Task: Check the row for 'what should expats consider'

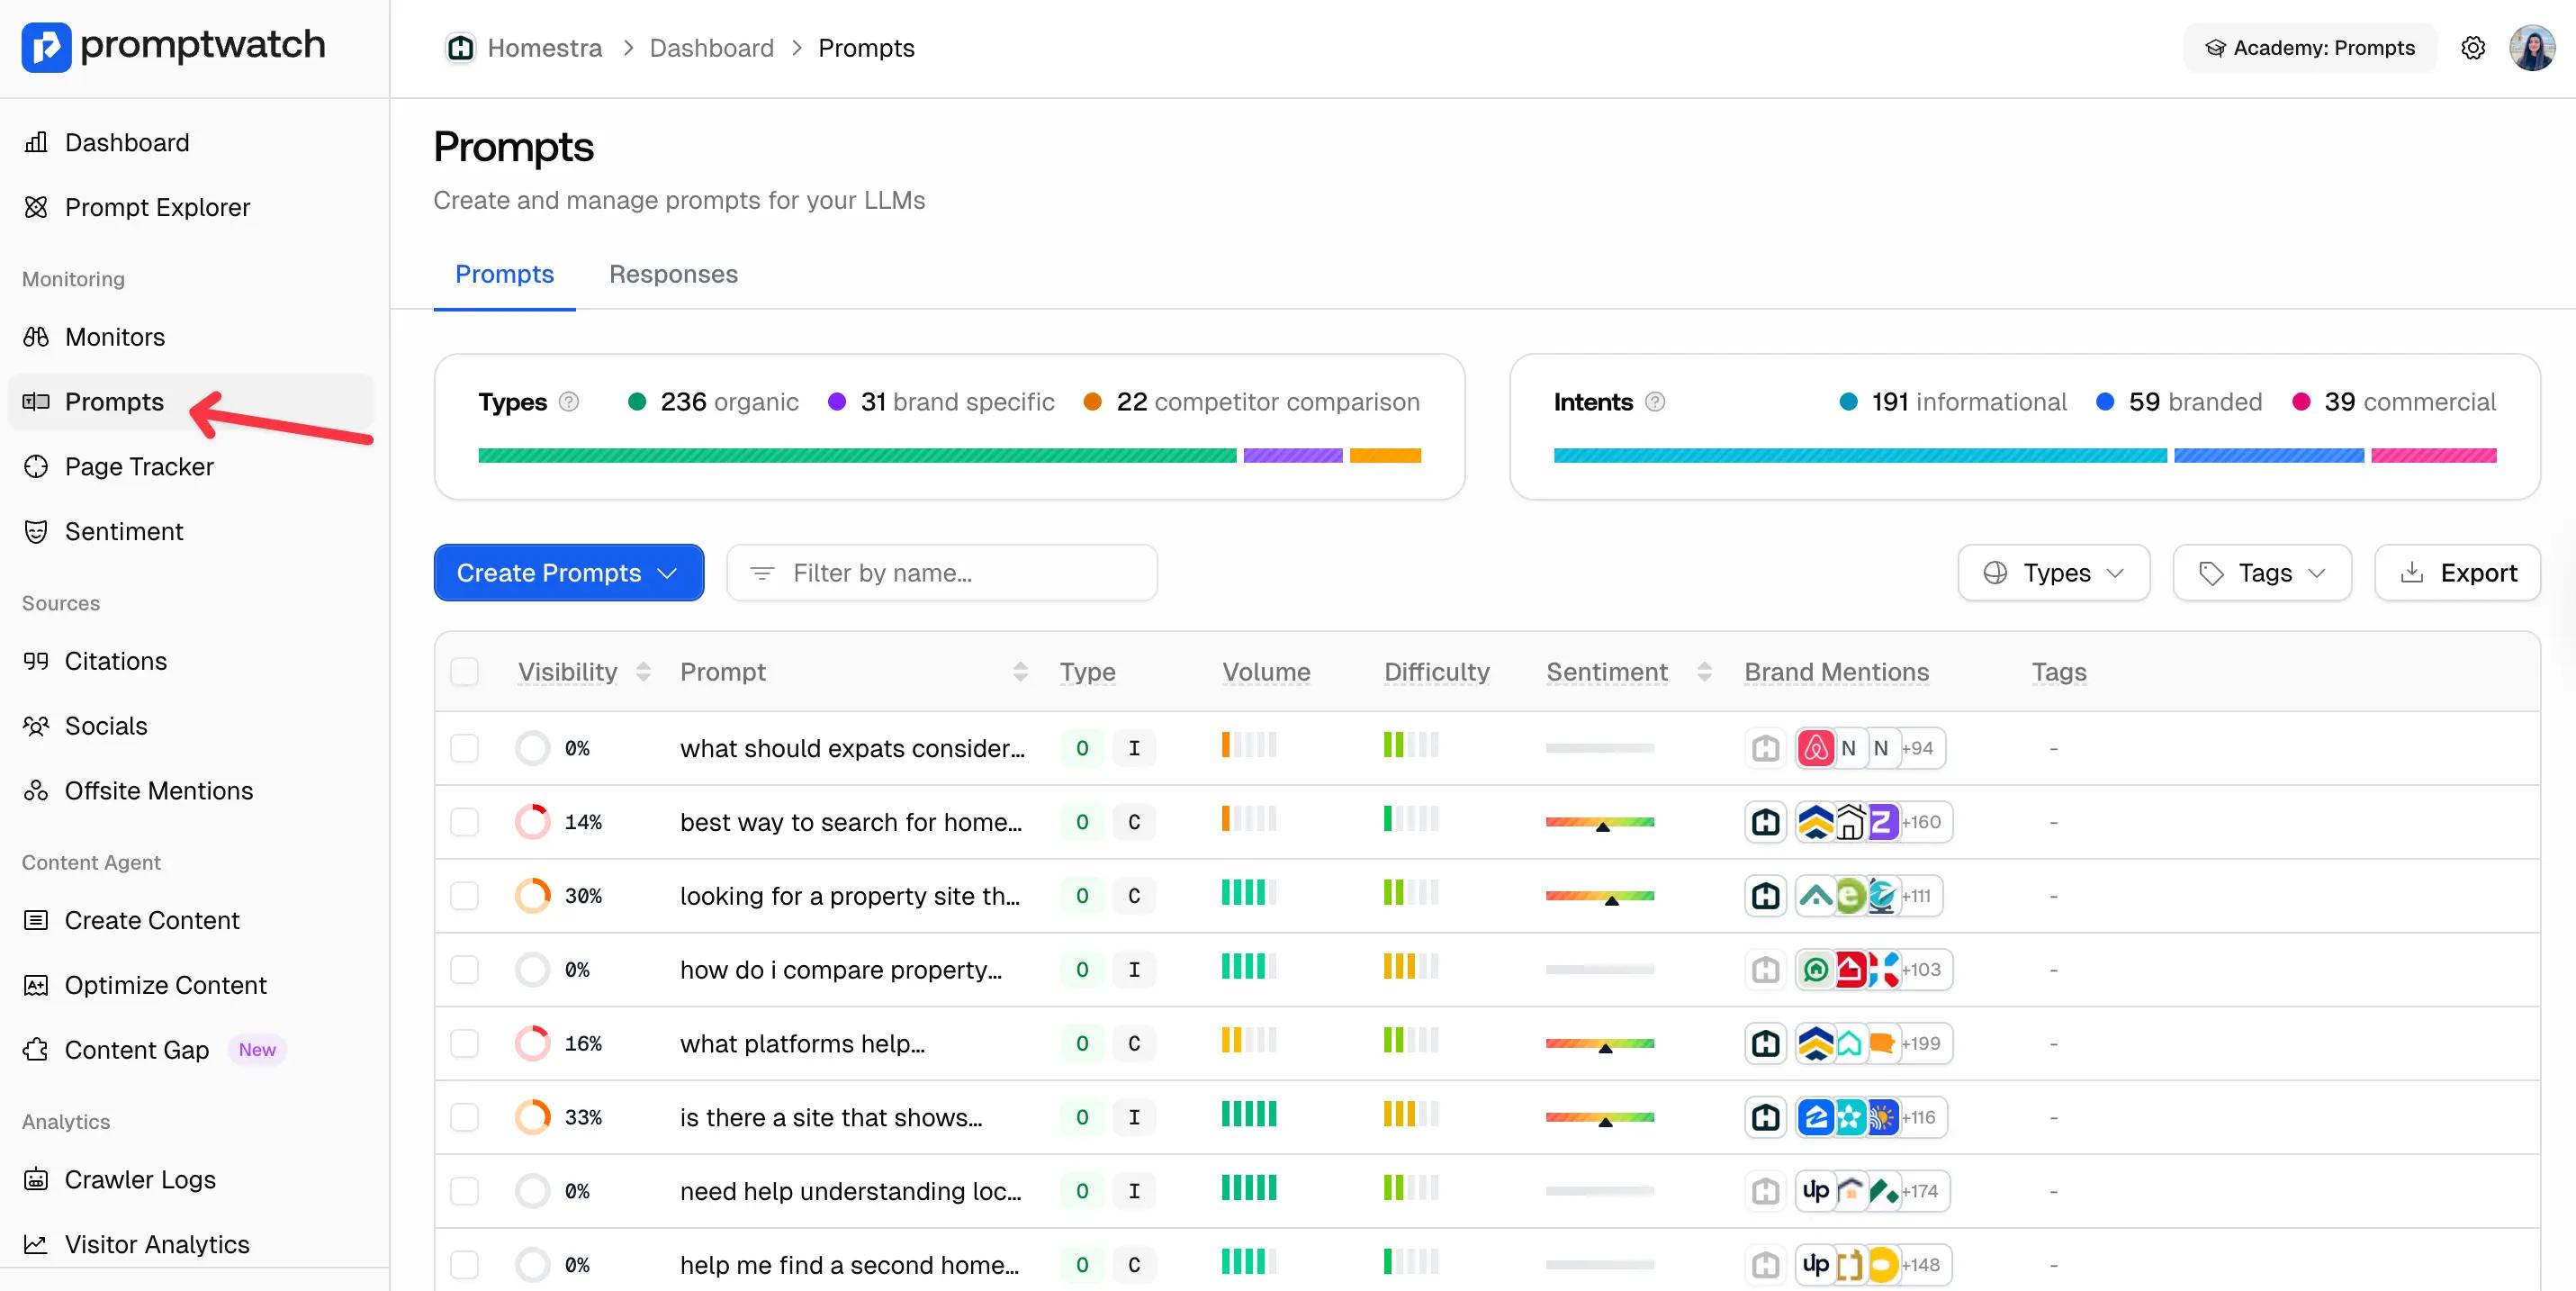Action: 464,748
